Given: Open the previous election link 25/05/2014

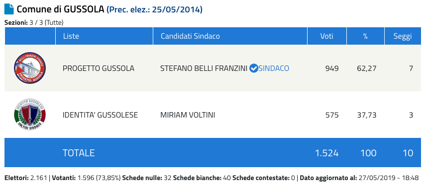Looking at the screenshot, I should (154, 10).
